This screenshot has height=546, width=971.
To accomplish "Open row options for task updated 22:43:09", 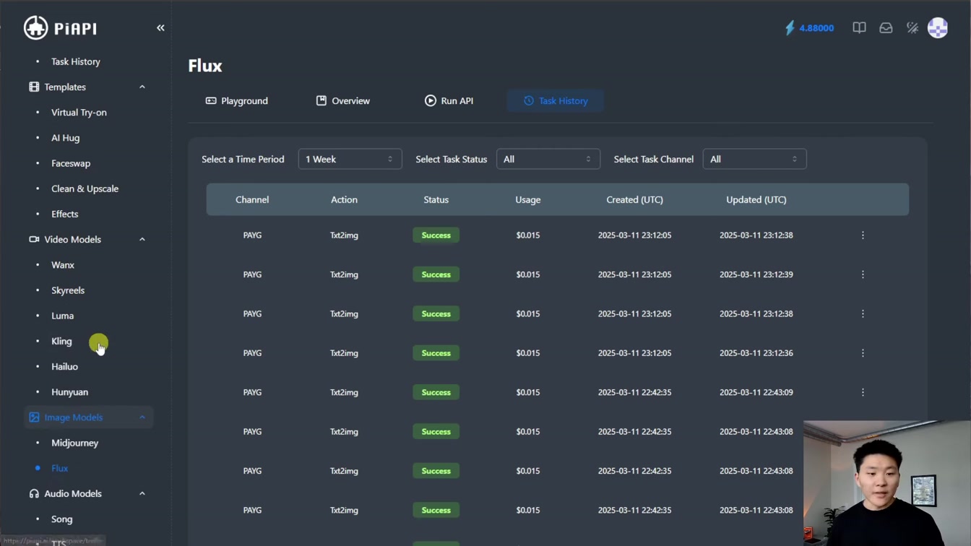I will 863,392.
